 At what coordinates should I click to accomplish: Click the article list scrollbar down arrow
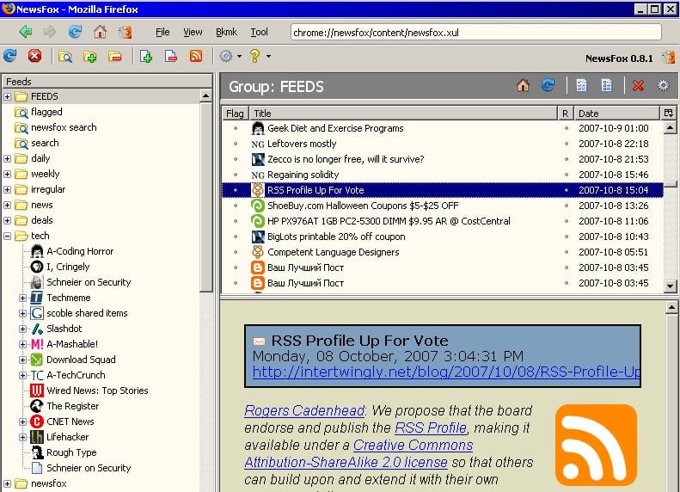tap(670, 286)
